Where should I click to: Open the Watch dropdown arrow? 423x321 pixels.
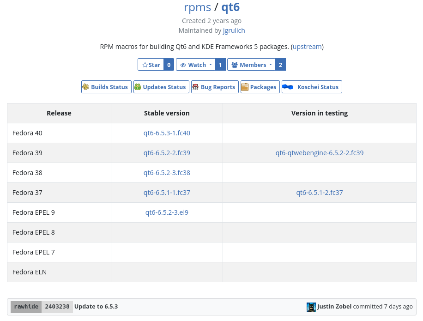211,65
